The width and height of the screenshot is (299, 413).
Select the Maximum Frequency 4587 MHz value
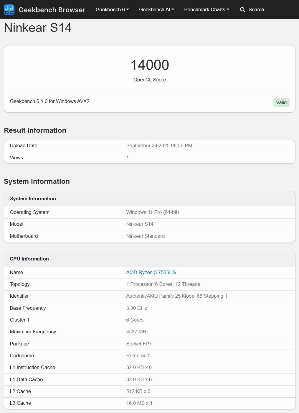(x=138, y=332)
